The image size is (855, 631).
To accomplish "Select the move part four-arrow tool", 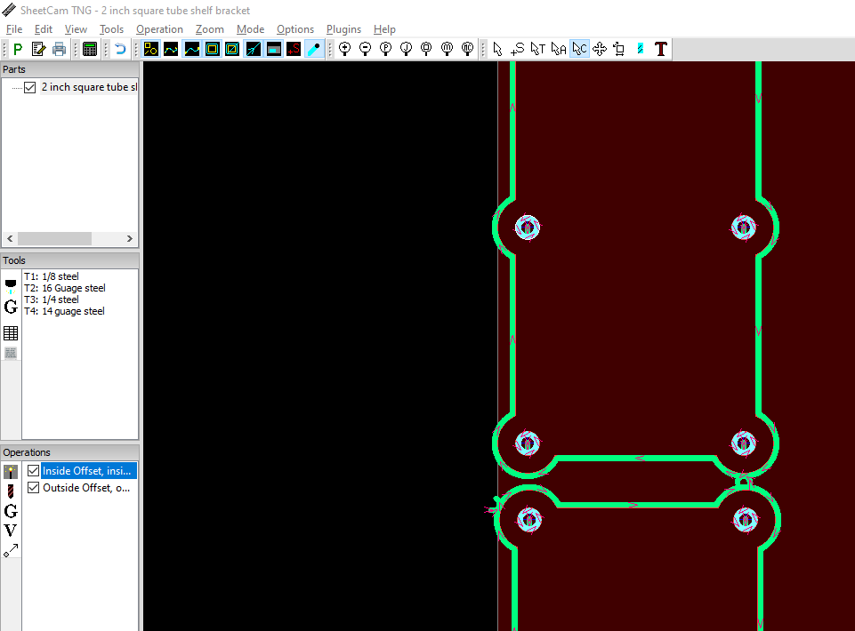I will pos(600,49).
